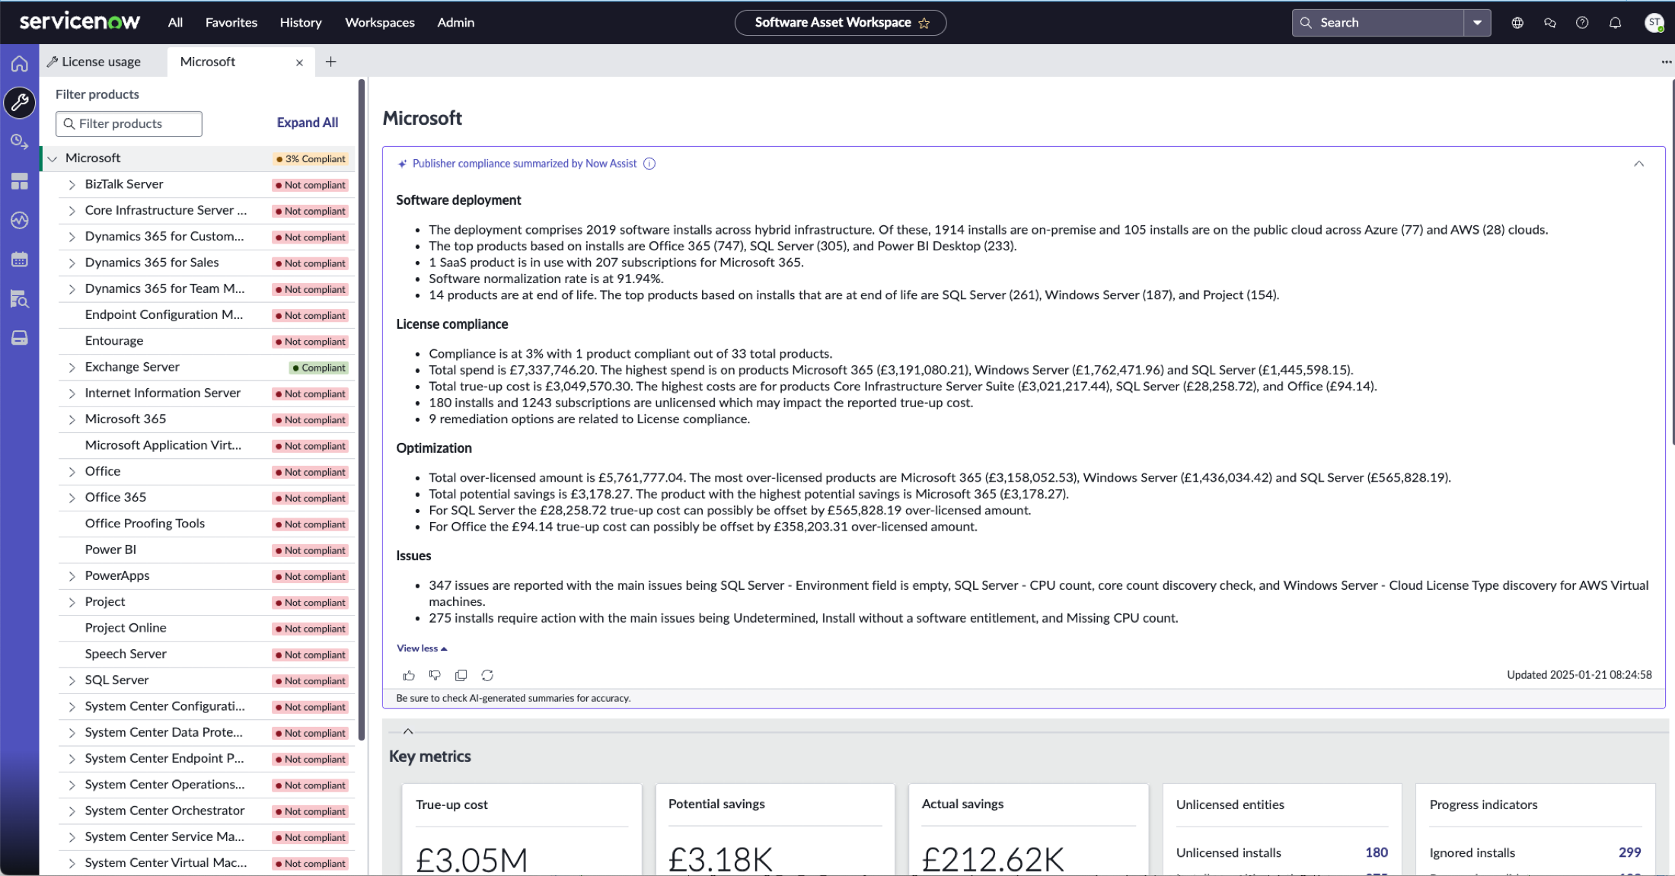
Task: Click the Publisher compliance summarized by Now Assist link
Action: pos(525,164)
